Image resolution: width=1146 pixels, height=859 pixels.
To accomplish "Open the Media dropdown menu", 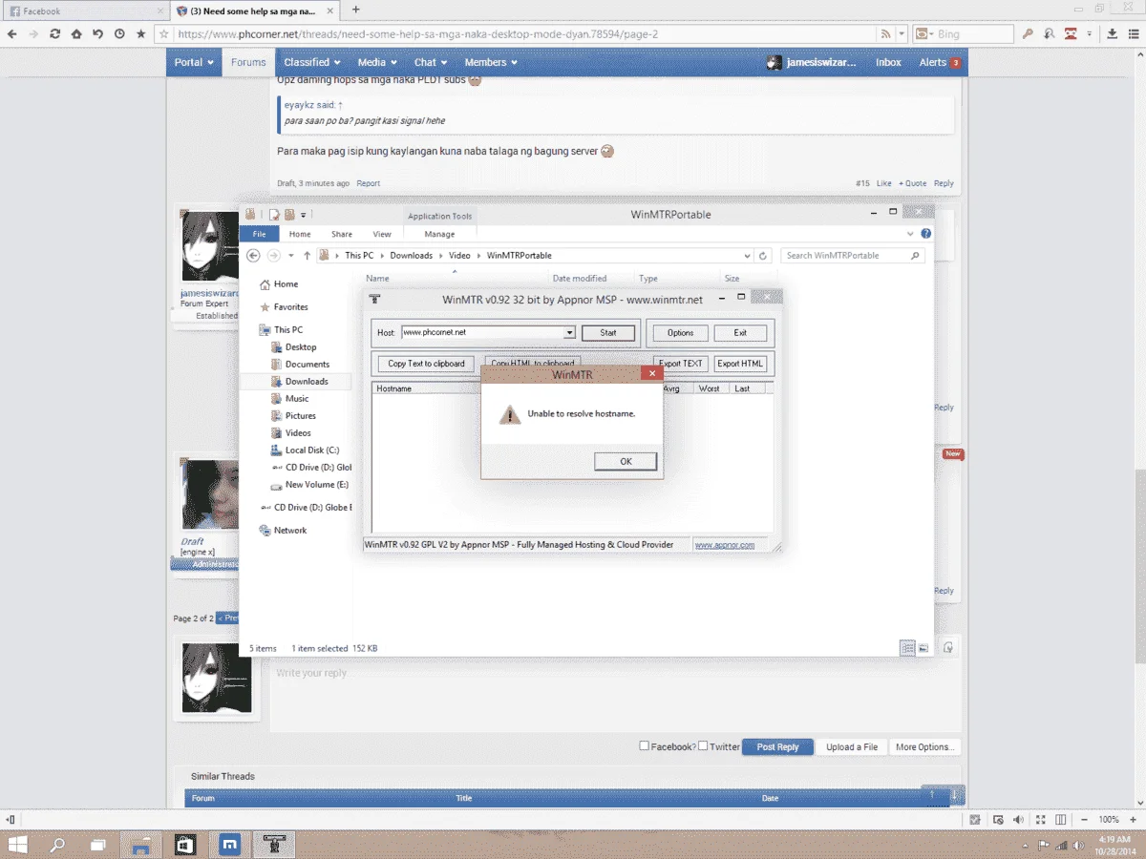I will pos(377,62).
